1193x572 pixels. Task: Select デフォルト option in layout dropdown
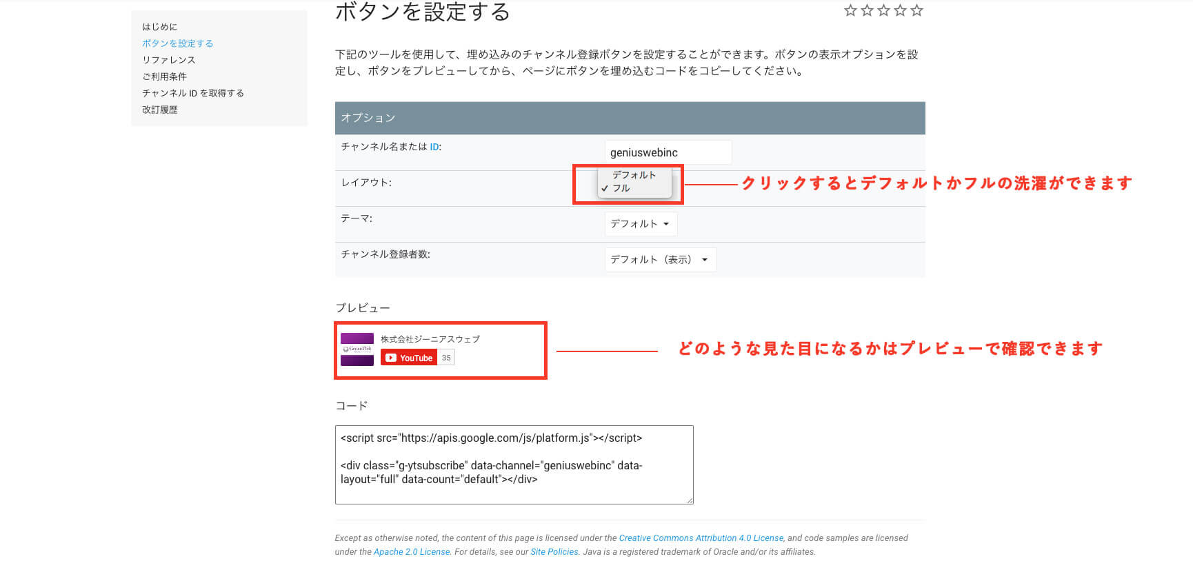pyautogui.click(x=634, y=175)
